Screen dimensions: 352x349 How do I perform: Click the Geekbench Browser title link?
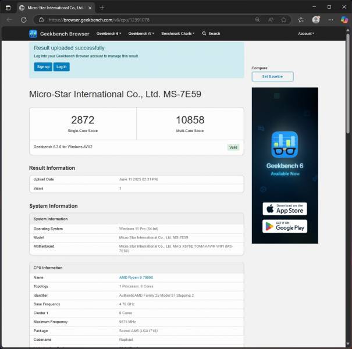pyautogui.click(x=65, y=34)
